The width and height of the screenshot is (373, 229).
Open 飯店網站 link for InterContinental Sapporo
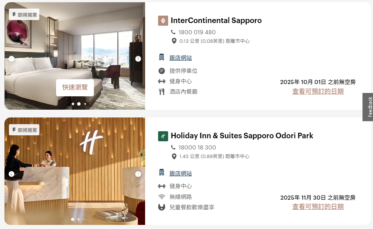pyautogui.click(x=180, y=58)
